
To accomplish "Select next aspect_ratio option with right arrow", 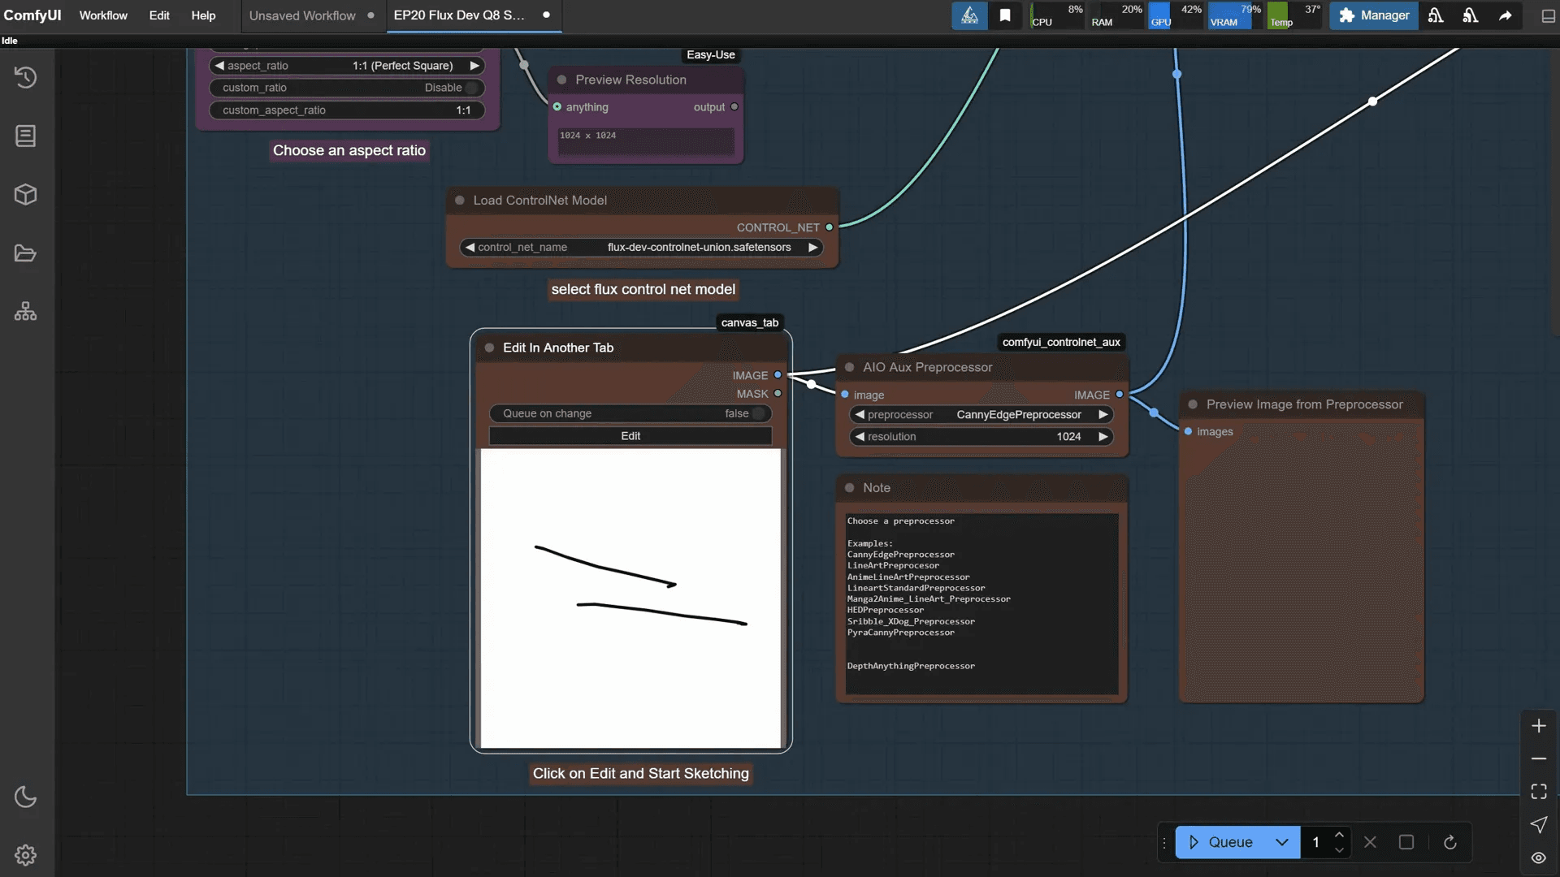I will click(x=474, y=66).
